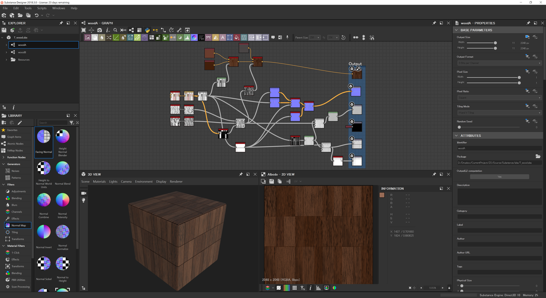The image size is (546, 298).
Task: Toggle the info icon in 2D view toolbar
Action: 310,288
